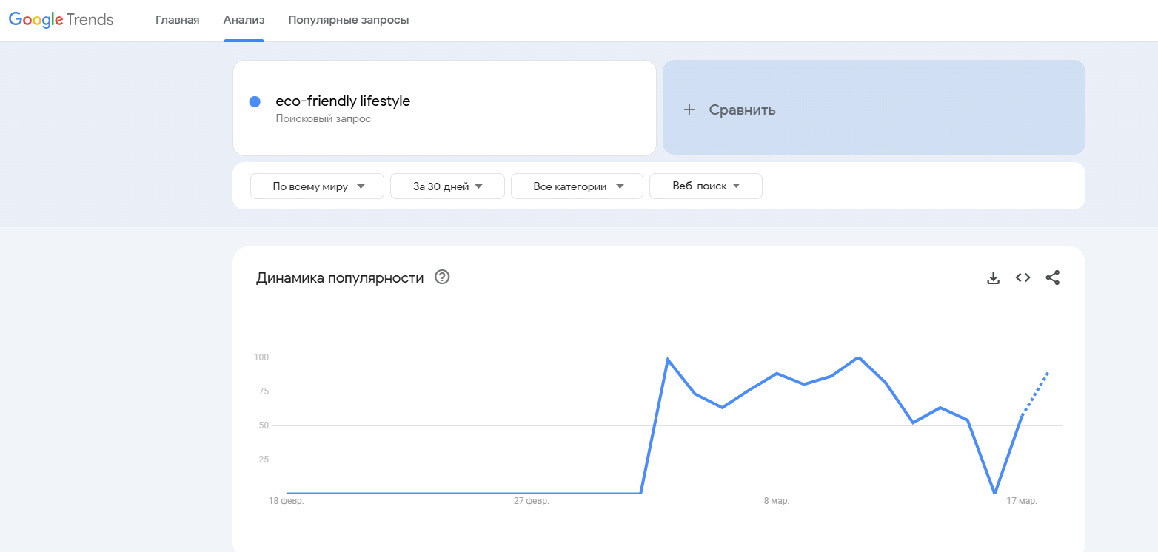The width and height of the screenshot is (1158, 552).
Task: Download the chart data as CSV
Action: [x=994, y=278]
